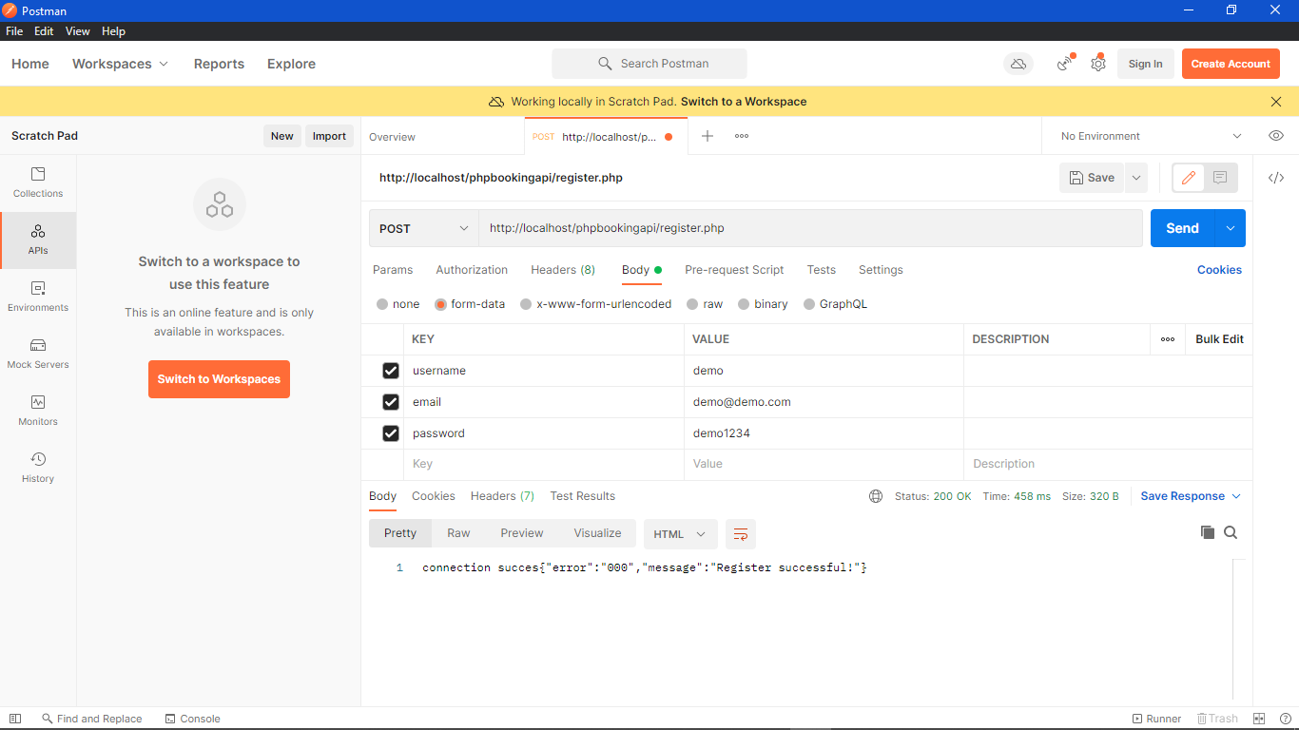Screen dimensions: 1299x730
Task: Open Monitors in the sidebar
Action: click(38, 411)
